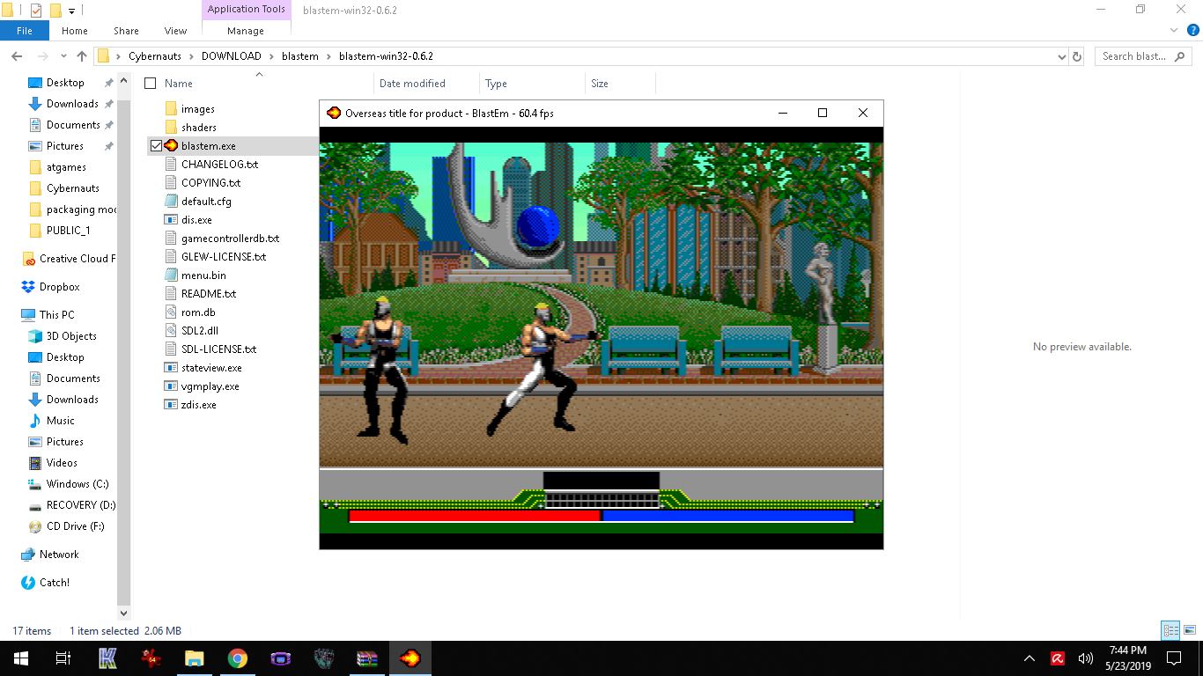Image resolution: width=1203 pixels, height=676 pixels.
Task: Switch to details view layout
Action: (1170, 630)
